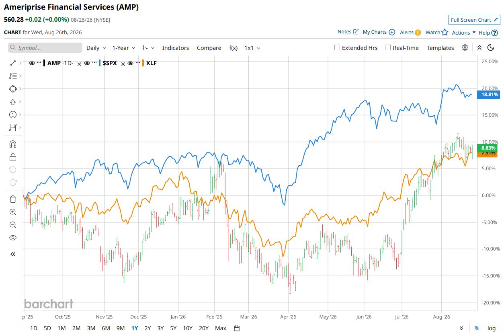Collapse chart header with double up arrows
504x333 pixels.
(479, 47)
